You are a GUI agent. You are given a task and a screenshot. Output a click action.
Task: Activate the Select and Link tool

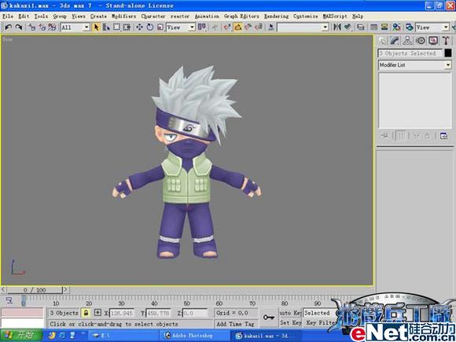32,28
